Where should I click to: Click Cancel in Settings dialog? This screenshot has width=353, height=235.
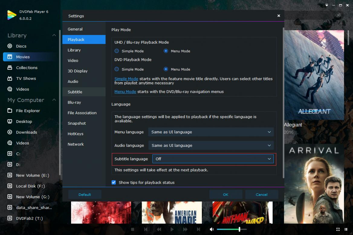pos(262,195)
